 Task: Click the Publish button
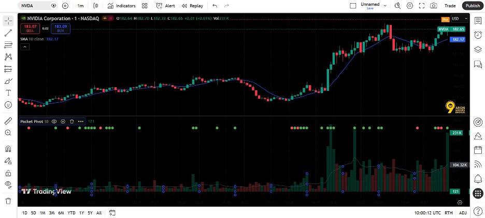pos(473,6)
